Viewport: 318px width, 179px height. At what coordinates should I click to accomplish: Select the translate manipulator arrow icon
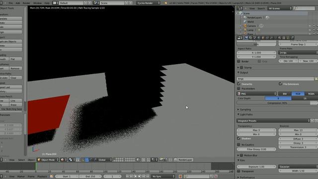(x=87, y=160)
